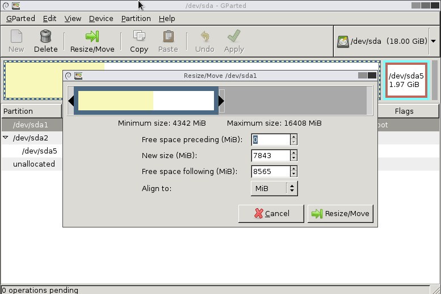Click the Paste clipboard icon
The width and height of the screenshot is (441, 294).
click(x=168, y=36)
